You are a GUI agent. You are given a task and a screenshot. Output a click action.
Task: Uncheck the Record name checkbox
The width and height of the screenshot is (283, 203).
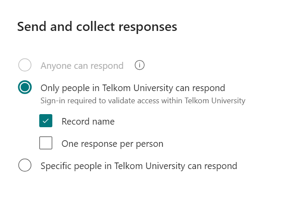pyautogui.click(x=46, y=121)
